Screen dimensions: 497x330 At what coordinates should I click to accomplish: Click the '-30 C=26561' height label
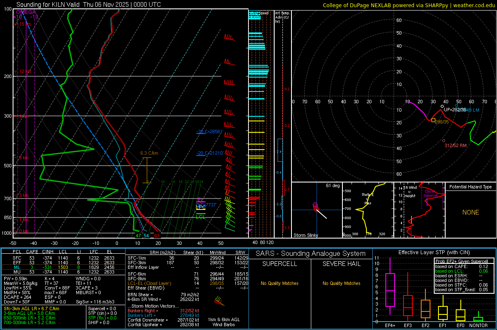tap(209, 131)
